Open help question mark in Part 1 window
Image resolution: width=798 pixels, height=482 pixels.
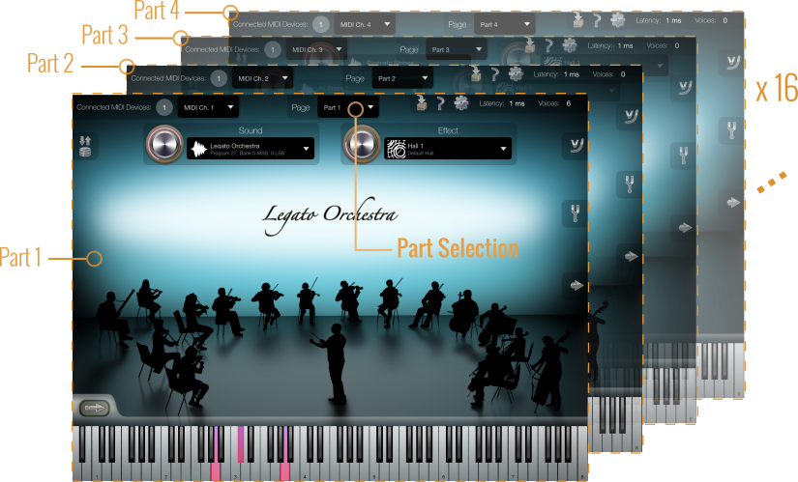click(441, 103)
